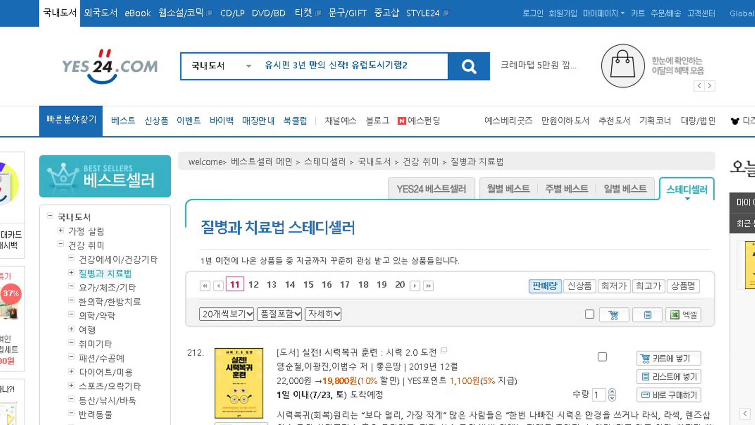This screenshot has height=425, width=755.
Task: Go to last page with double-right arrow
Action: (x=428, y=286)
